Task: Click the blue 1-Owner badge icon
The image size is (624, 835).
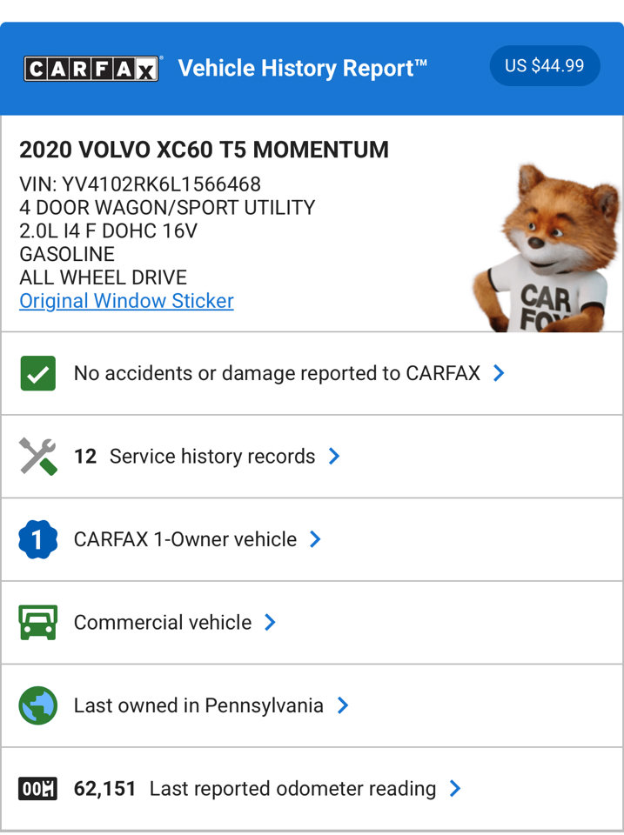Action: tap(37, 539)
